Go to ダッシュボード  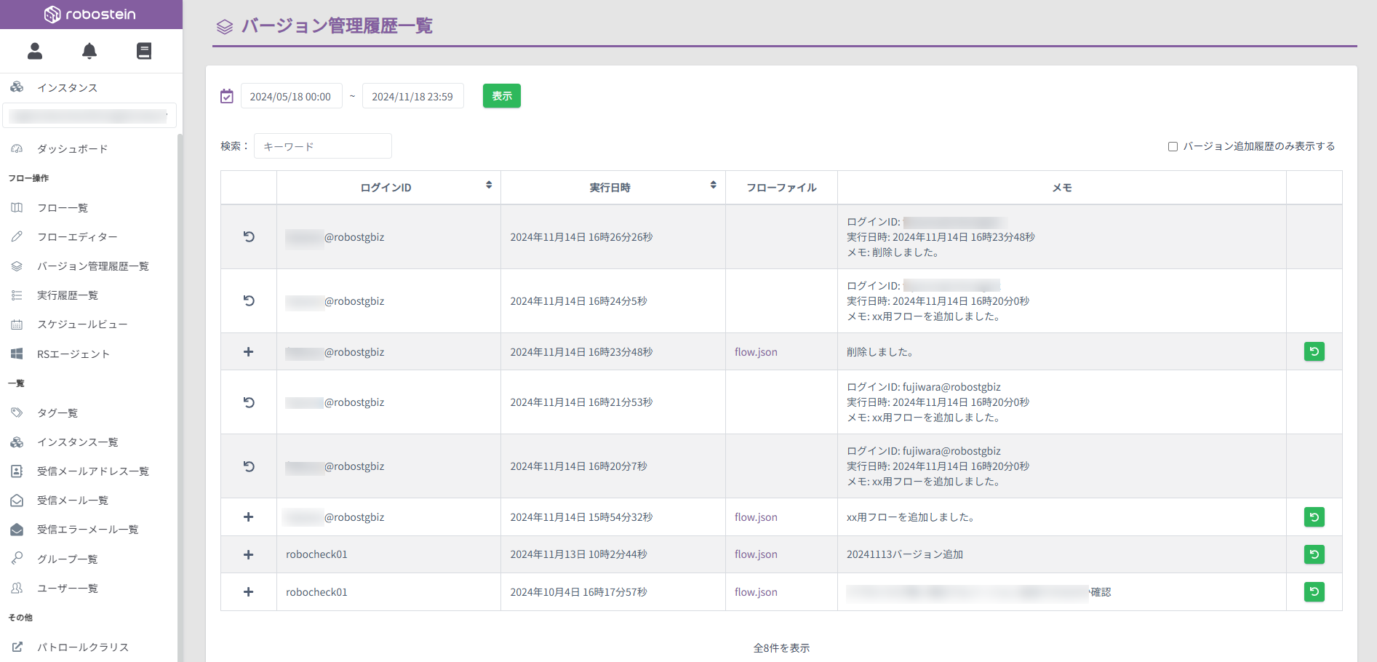(x=72, y=148)
